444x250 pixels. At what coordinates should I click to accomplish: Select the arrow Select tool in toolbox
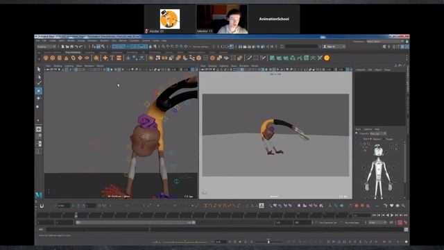[39, 69]
